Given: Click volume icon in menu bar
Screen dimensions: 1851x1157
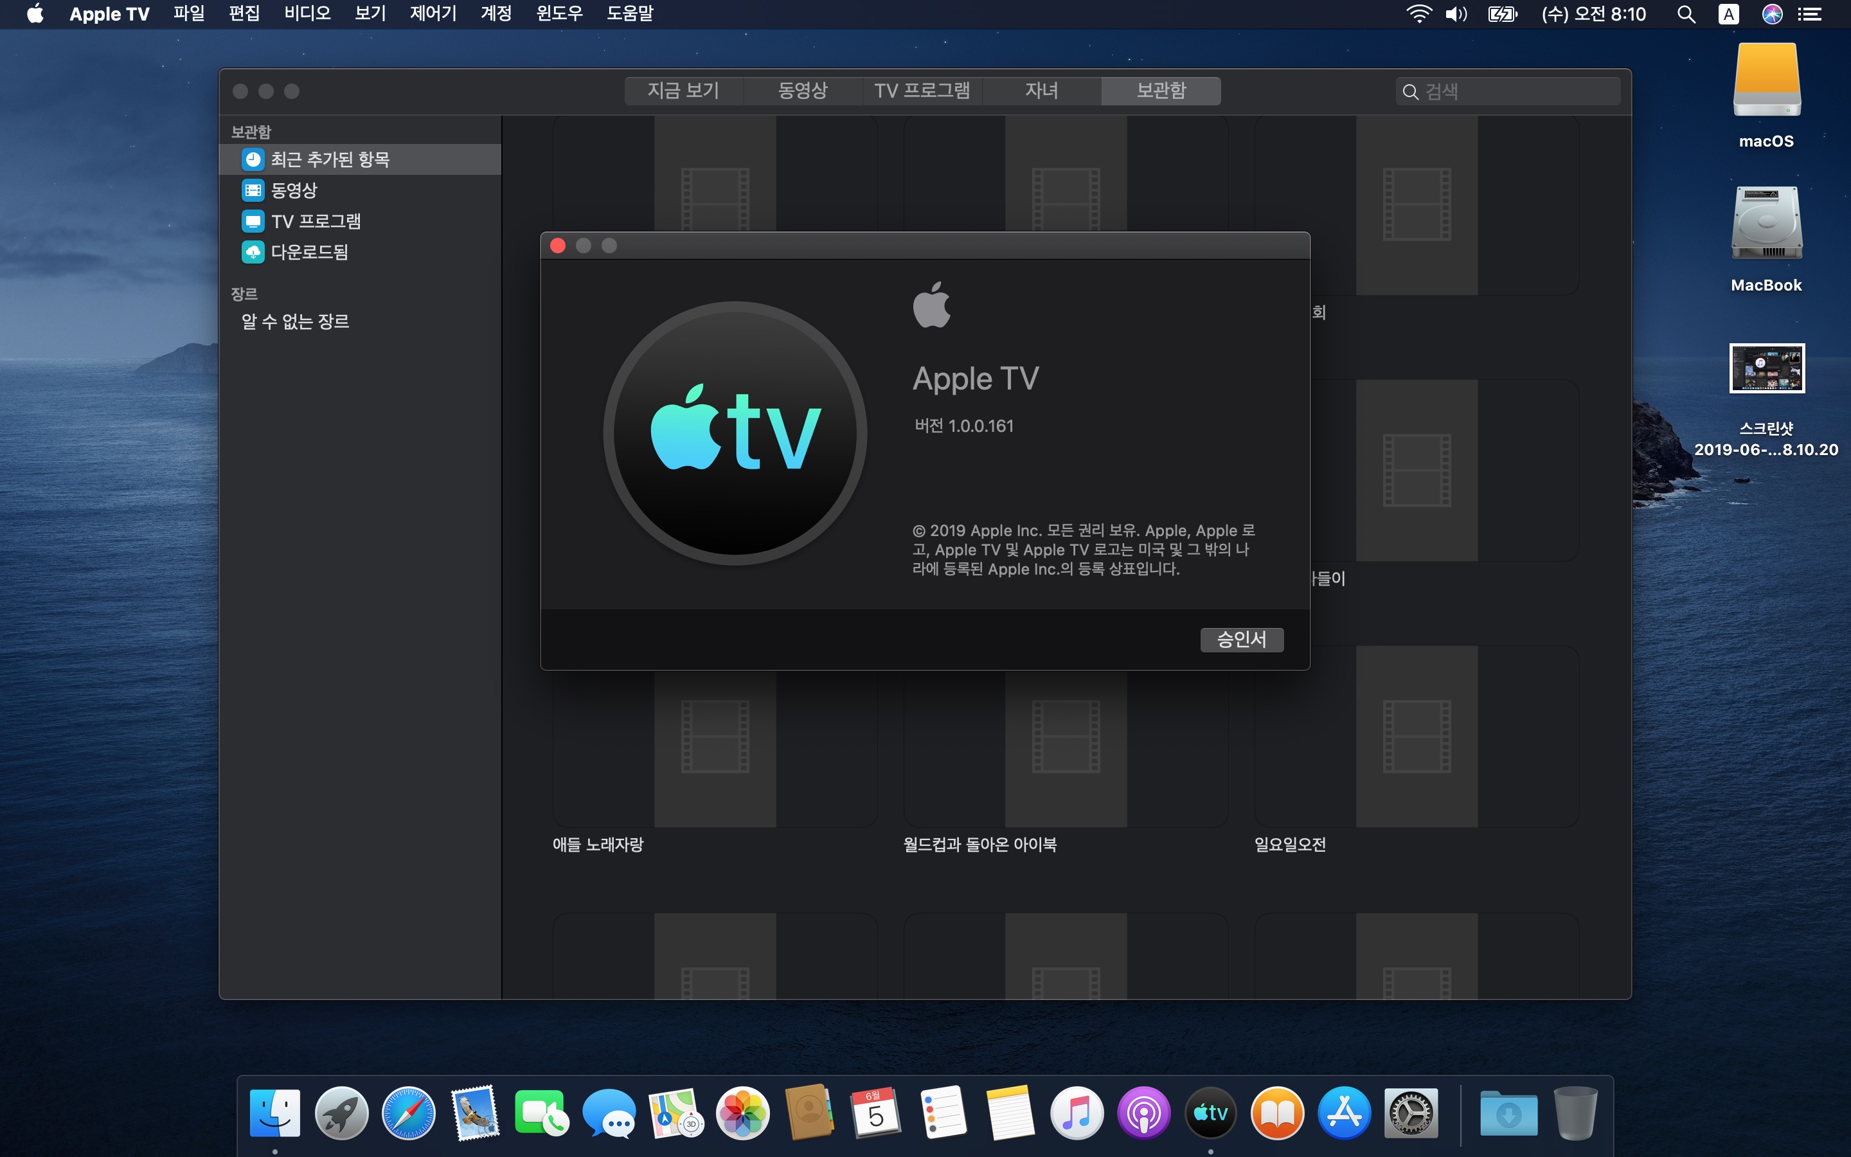Looking at the screenshot, I should (1456, 13).
